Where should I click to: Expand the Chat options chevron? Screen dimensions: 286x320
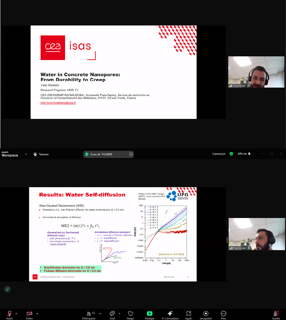coord(119,314)
